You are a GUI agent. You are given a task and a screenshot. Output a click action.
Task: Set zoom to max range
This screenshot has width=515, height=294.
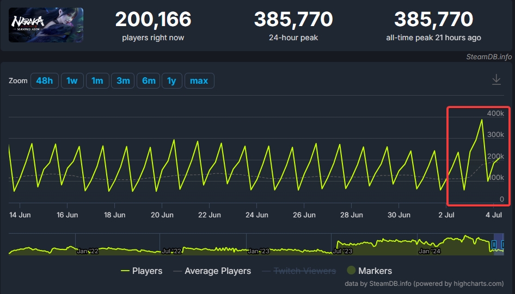tap(199, 80)
